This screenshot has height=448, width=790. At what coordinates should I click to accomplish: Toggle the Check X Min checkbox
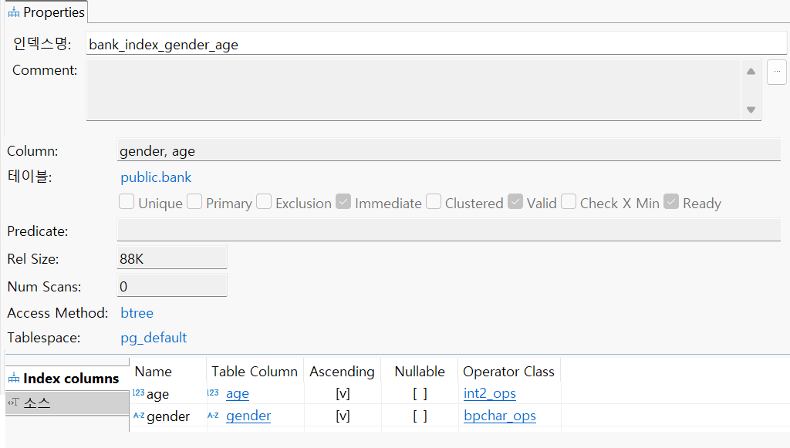pyautogui.click(x=569, y=202)
